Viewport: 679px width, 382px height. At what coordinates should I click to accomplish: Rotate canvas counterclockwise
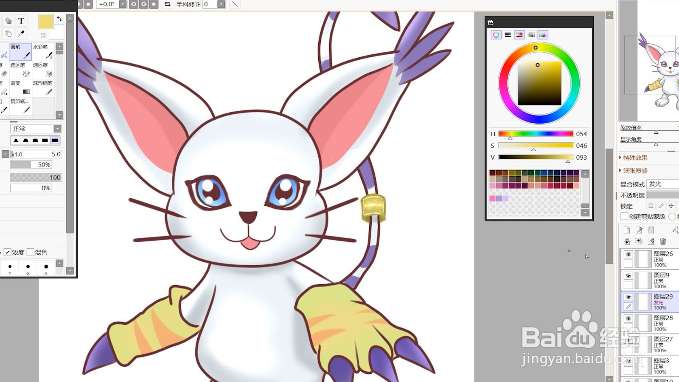point(134,4)
